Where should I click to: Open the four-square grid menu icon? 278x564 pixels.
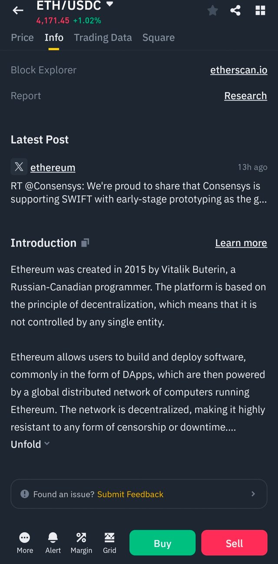[260, 10]
